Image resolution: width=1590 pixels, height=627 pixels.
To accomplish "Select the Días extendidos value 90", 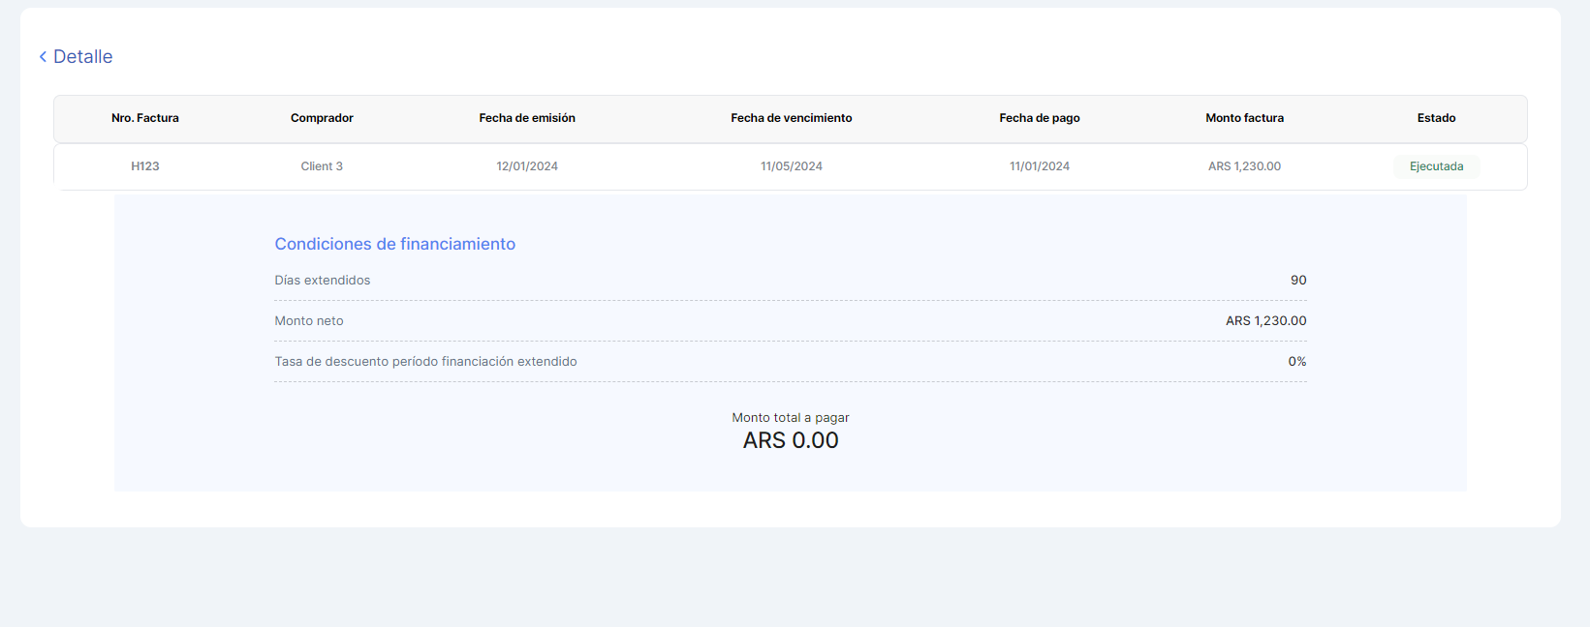I will pos(1298,281).
